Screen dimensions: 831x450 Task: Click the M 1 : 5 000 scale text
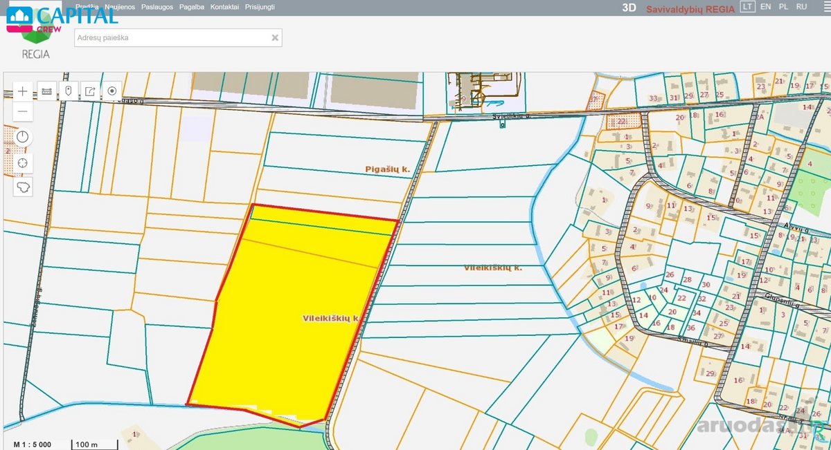click(x=33, y=444)
